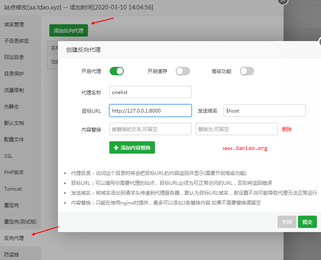Select 目录保护 in the sidebar

click(21, 74)
